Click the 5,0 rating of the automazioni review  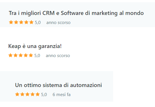pos(44,95)
